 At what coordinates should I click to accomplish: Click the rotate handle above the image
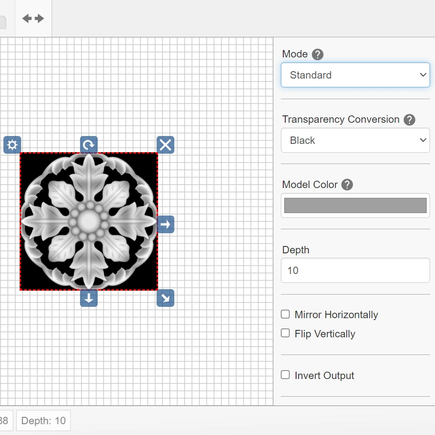(x=89, y=145)
